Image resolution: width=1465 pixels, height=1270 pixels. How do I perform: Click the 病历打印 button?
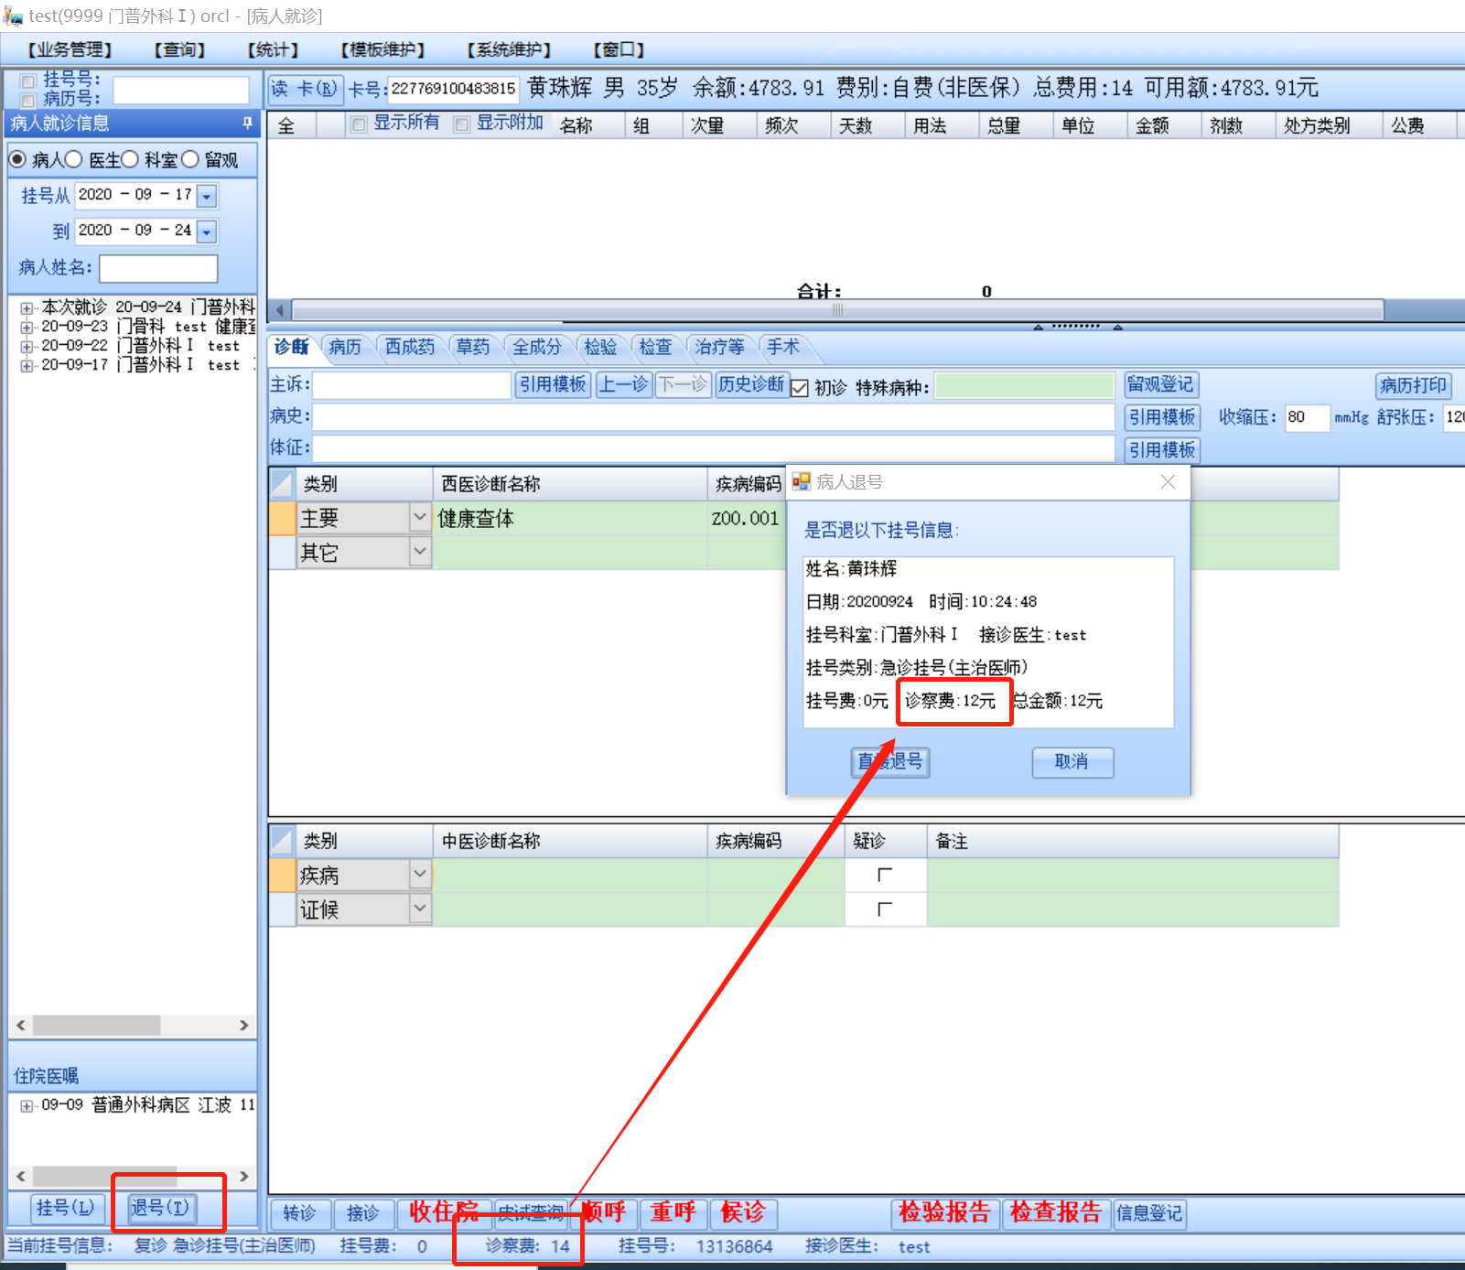pyautogui.click(x=1414, y=385)
